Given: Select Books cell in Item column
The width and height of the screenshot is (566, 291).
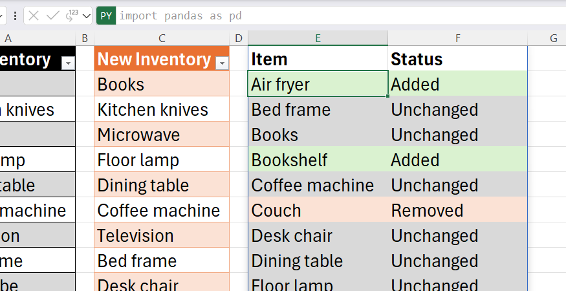Looking at the screenshot, I should tap(318, 135).
